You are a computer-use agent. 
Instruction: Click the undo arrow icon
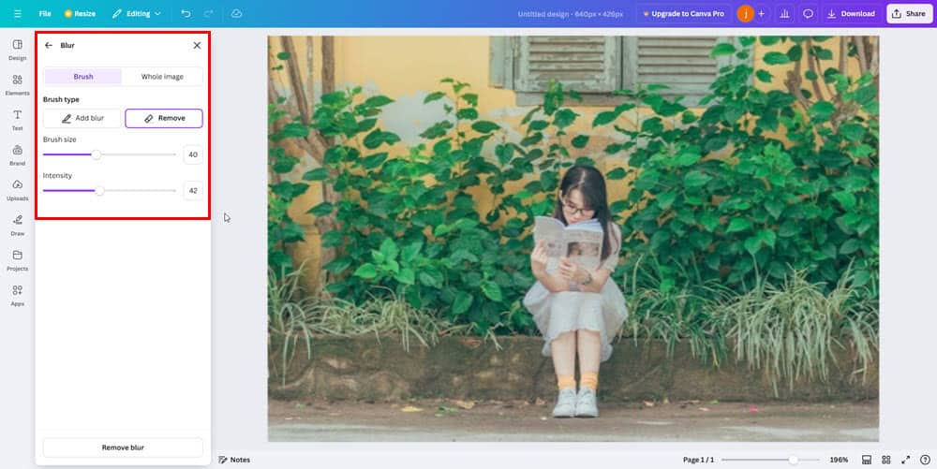tap(186, 13)
